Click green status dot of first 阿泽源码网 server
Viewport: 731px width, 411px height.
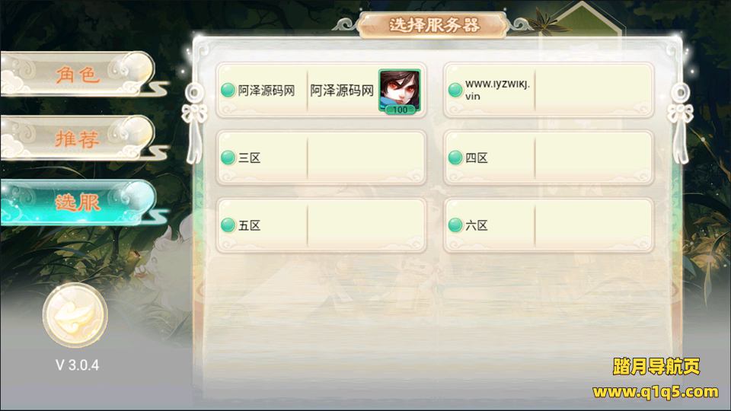pyautogui.click(x=228, y=90)
